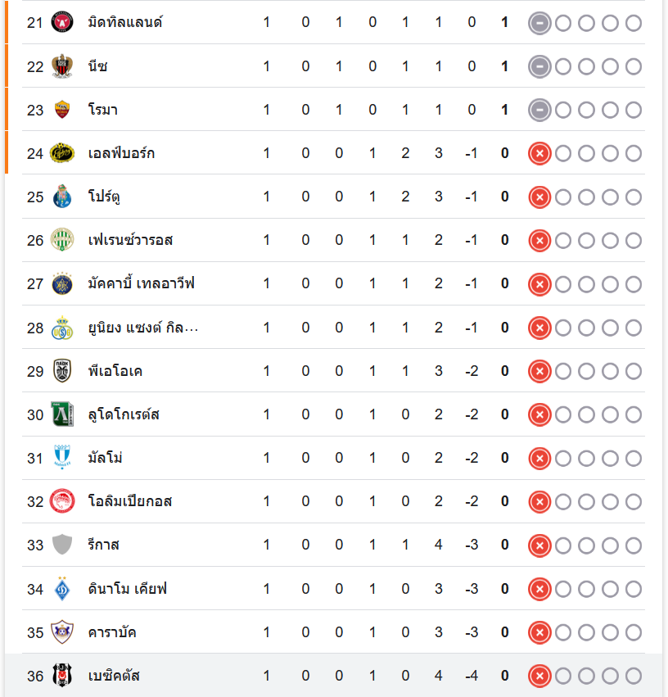Click the Olympiacos club crest icon
The height and width of the screenshot is (697, 668).
pos(62,501)
